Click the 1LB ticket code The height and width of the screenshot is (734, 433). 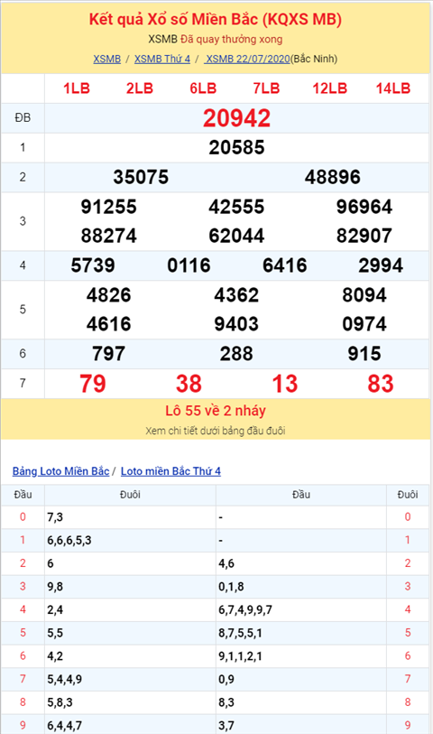click(77, 88)
